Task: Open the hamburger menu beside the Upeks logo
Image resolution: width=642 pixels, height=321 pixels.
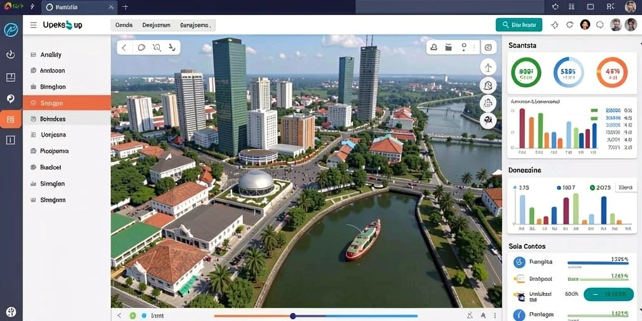Action: [34, 25]
